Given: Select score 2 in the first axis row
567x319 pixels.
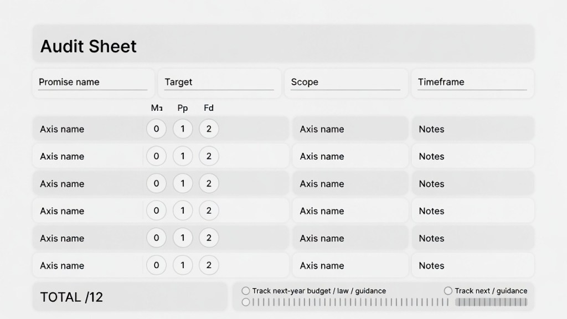Looking at the screenshot, I should 209,129.
